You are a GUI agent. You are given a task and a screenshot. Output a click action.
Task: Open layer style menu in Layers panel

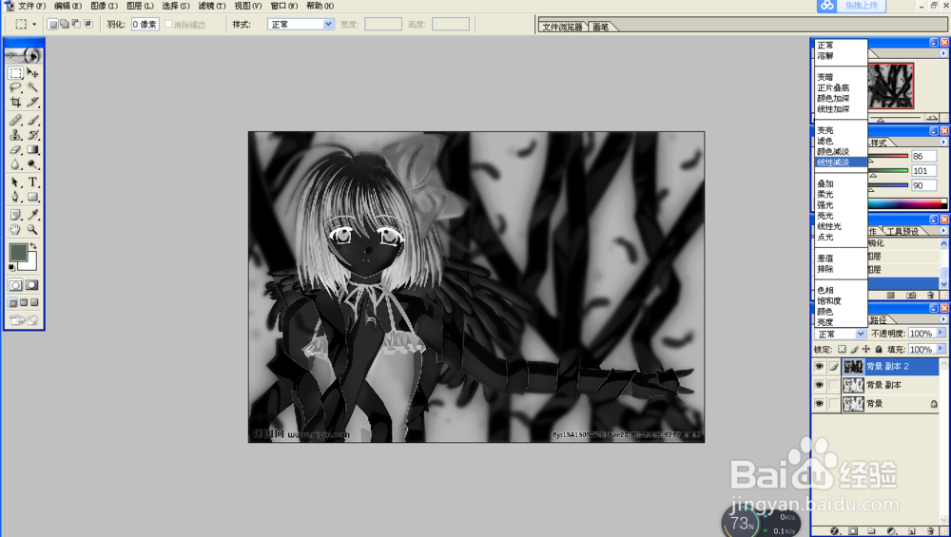pyautogui.click(x=835, y=531)
